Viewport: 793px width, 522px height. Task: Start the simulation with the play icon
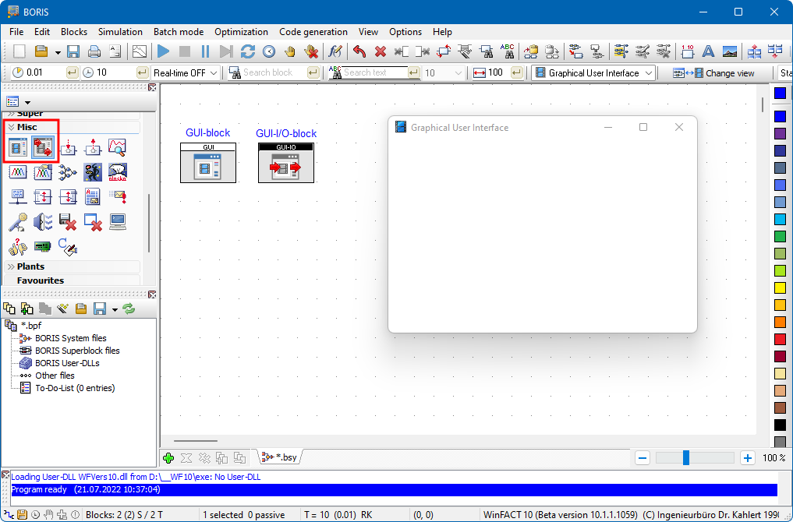tap(163, 51)
